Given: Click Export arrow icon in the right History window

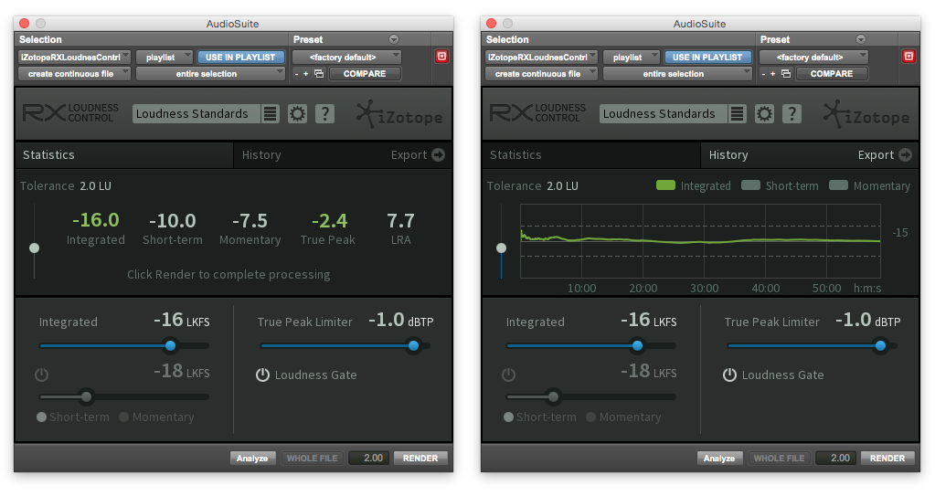Looking at the screenshot, I should pos(904,155).
